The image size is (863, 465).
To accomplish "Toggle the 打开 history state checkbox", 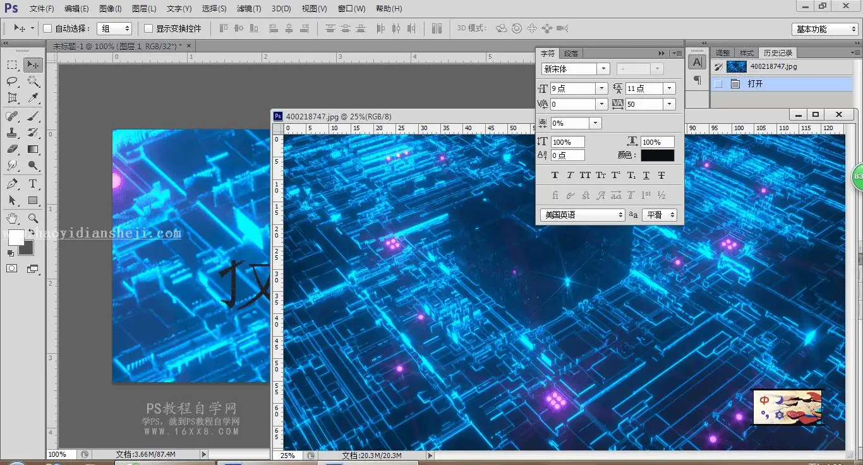I will [718, 83].
